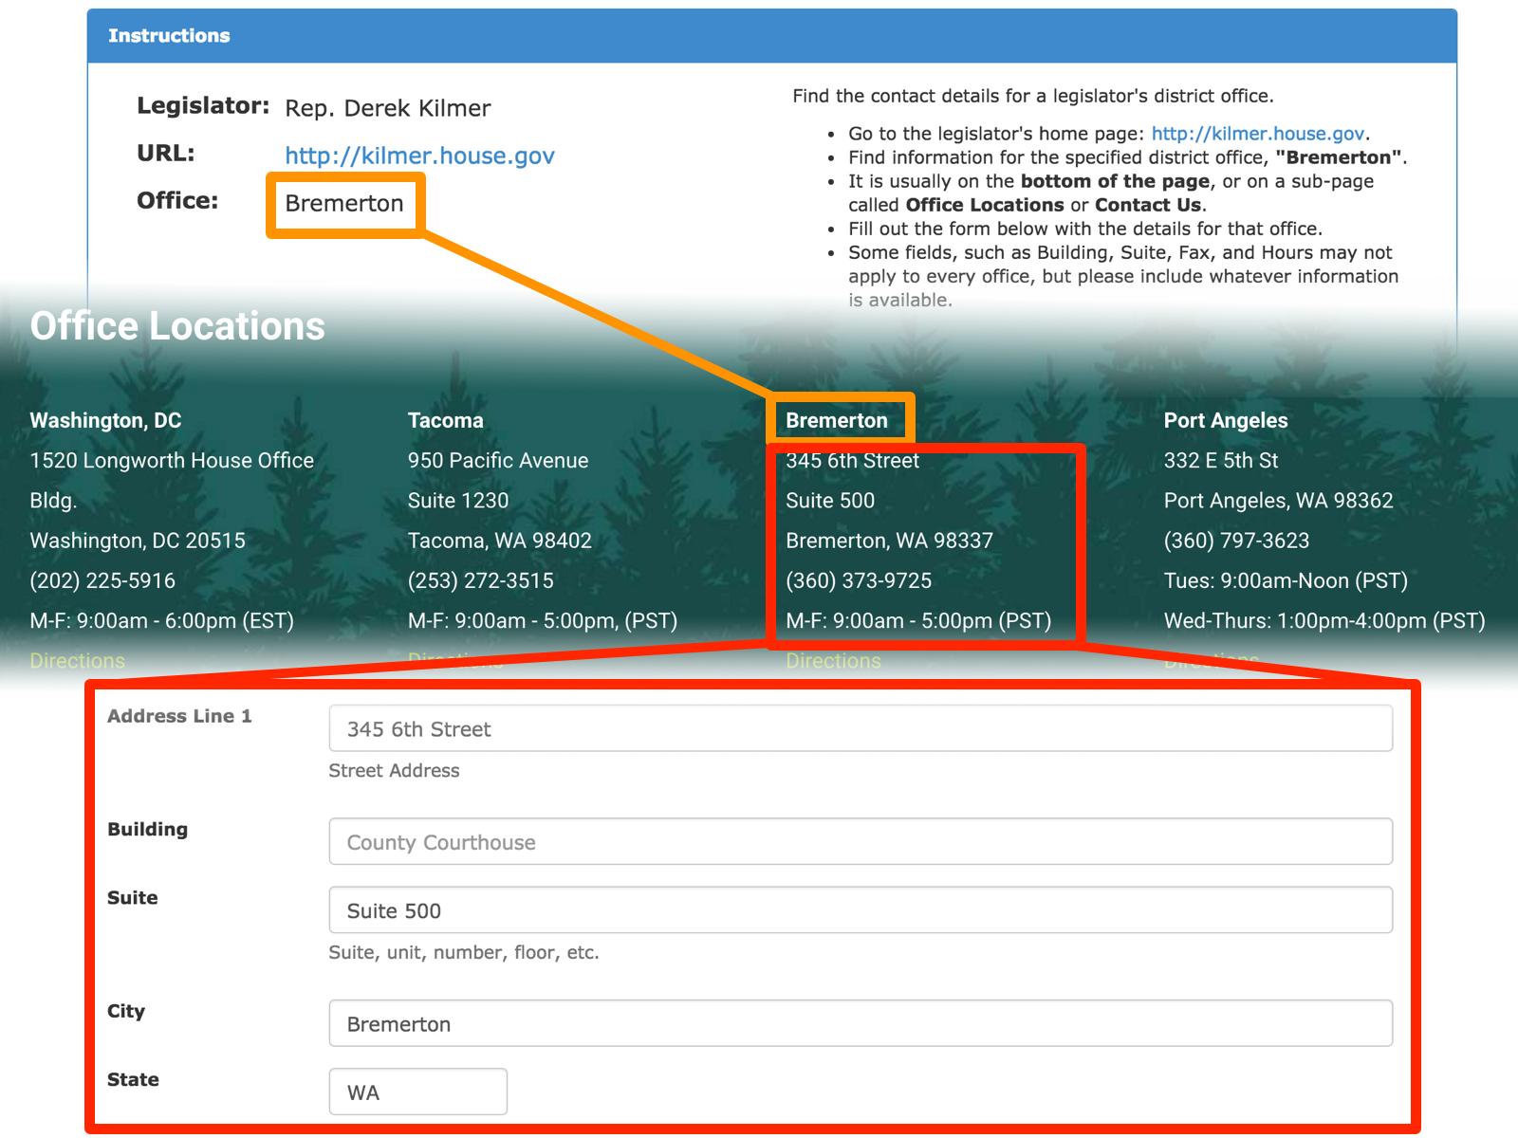This screenshot has height=1138, width=1518.
Task: Click the Washington, DC office heading
Action: [105, 420]
